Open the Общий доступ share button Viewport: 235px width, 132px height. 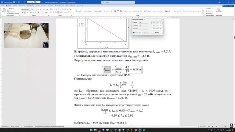(x=228, y=6)
